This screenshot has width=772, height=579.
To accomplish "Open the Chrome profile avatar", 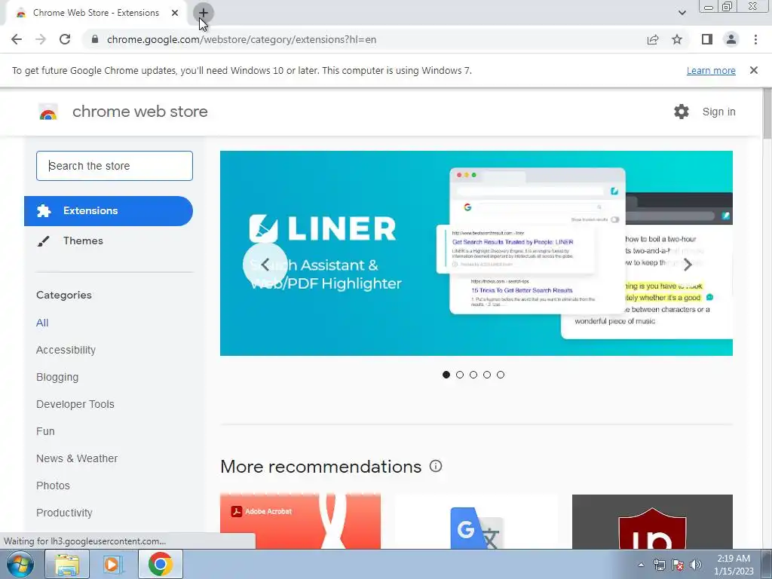I will pos(731,39).
